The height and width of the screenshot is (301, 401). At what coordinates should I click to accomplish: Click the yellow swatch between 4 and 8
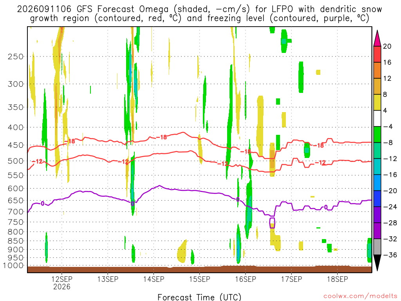(377, 102)
